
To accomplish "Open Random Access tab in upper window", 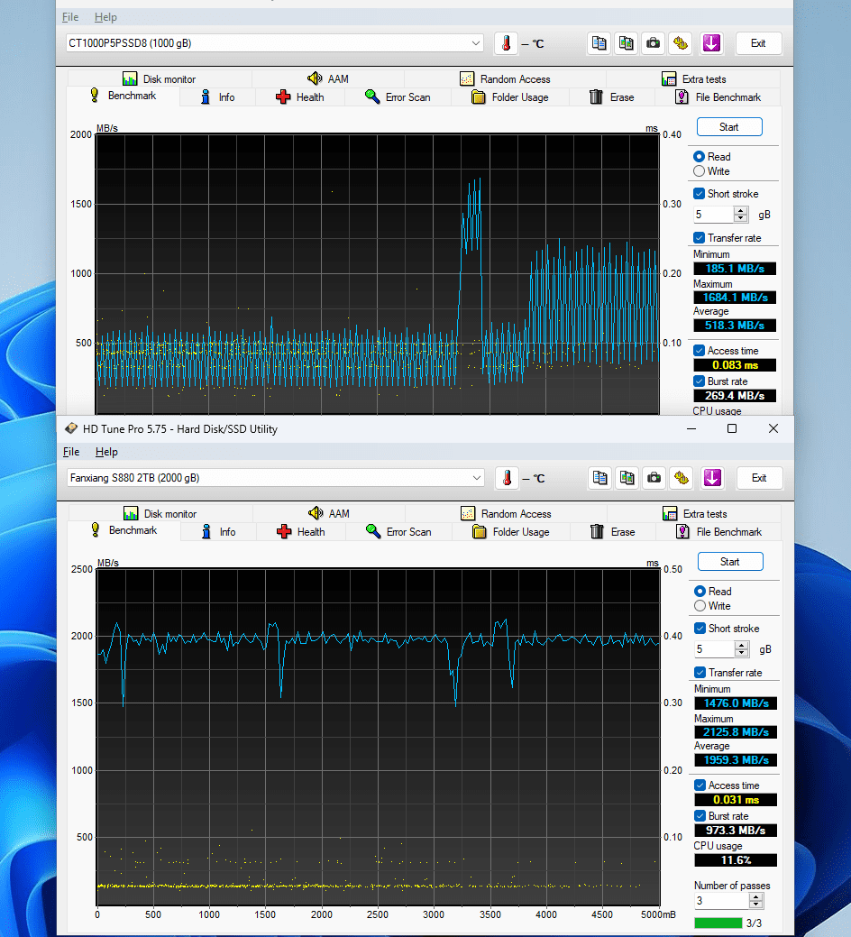I will click(x=505, y=78).
